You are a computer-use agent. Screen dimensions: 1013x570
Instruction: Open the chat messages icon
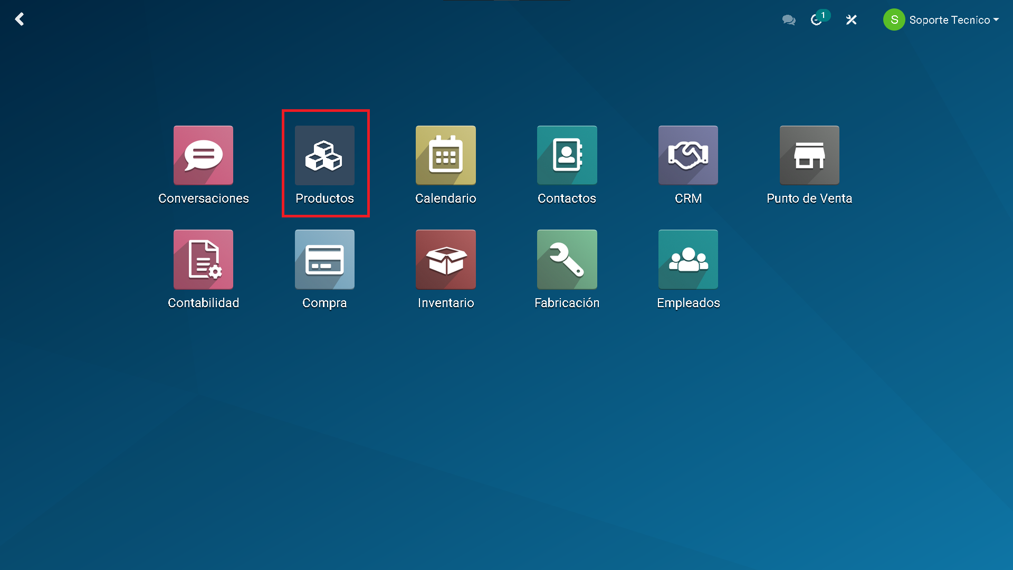pyautogui.click(x=789, y=20)
